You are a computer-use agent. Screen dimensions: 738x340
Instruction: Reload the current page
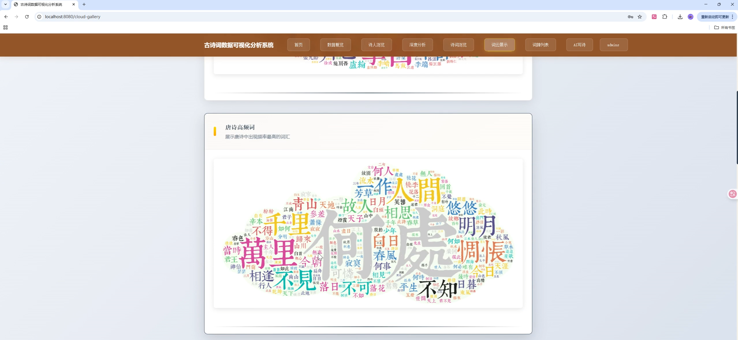[x=27, y=17]
